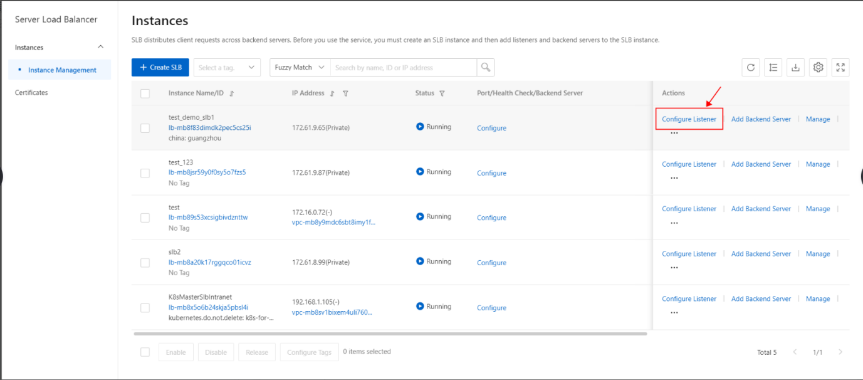This screenshot has height=380, width=863.
Task: Select the K8sMasterSlbIntranet row checkbox
Action: click(145, 308)
